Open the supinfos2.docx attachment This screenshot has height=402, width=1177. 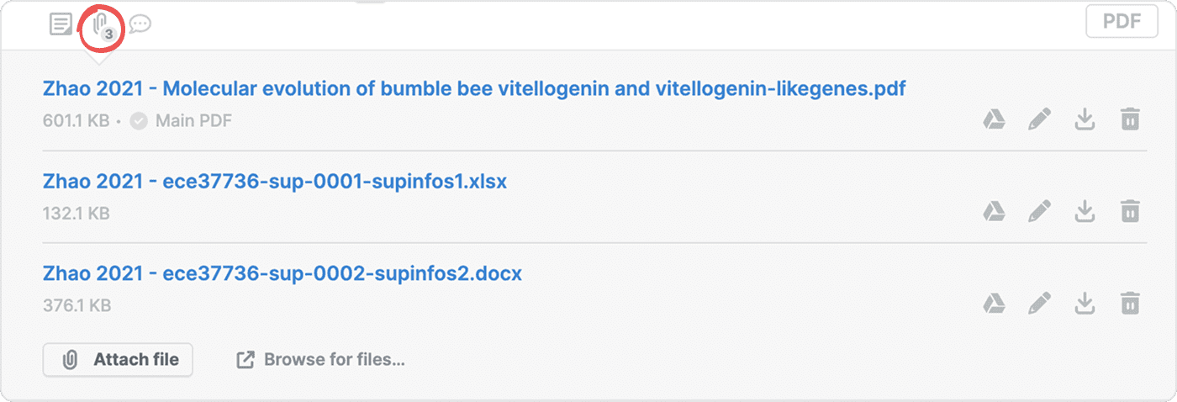(282, 273)
